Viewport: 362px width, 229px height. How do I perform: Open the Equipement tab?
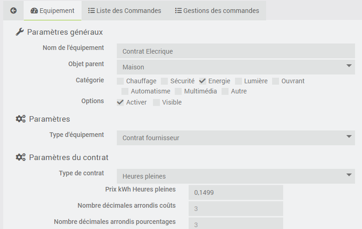click(52, 11)
